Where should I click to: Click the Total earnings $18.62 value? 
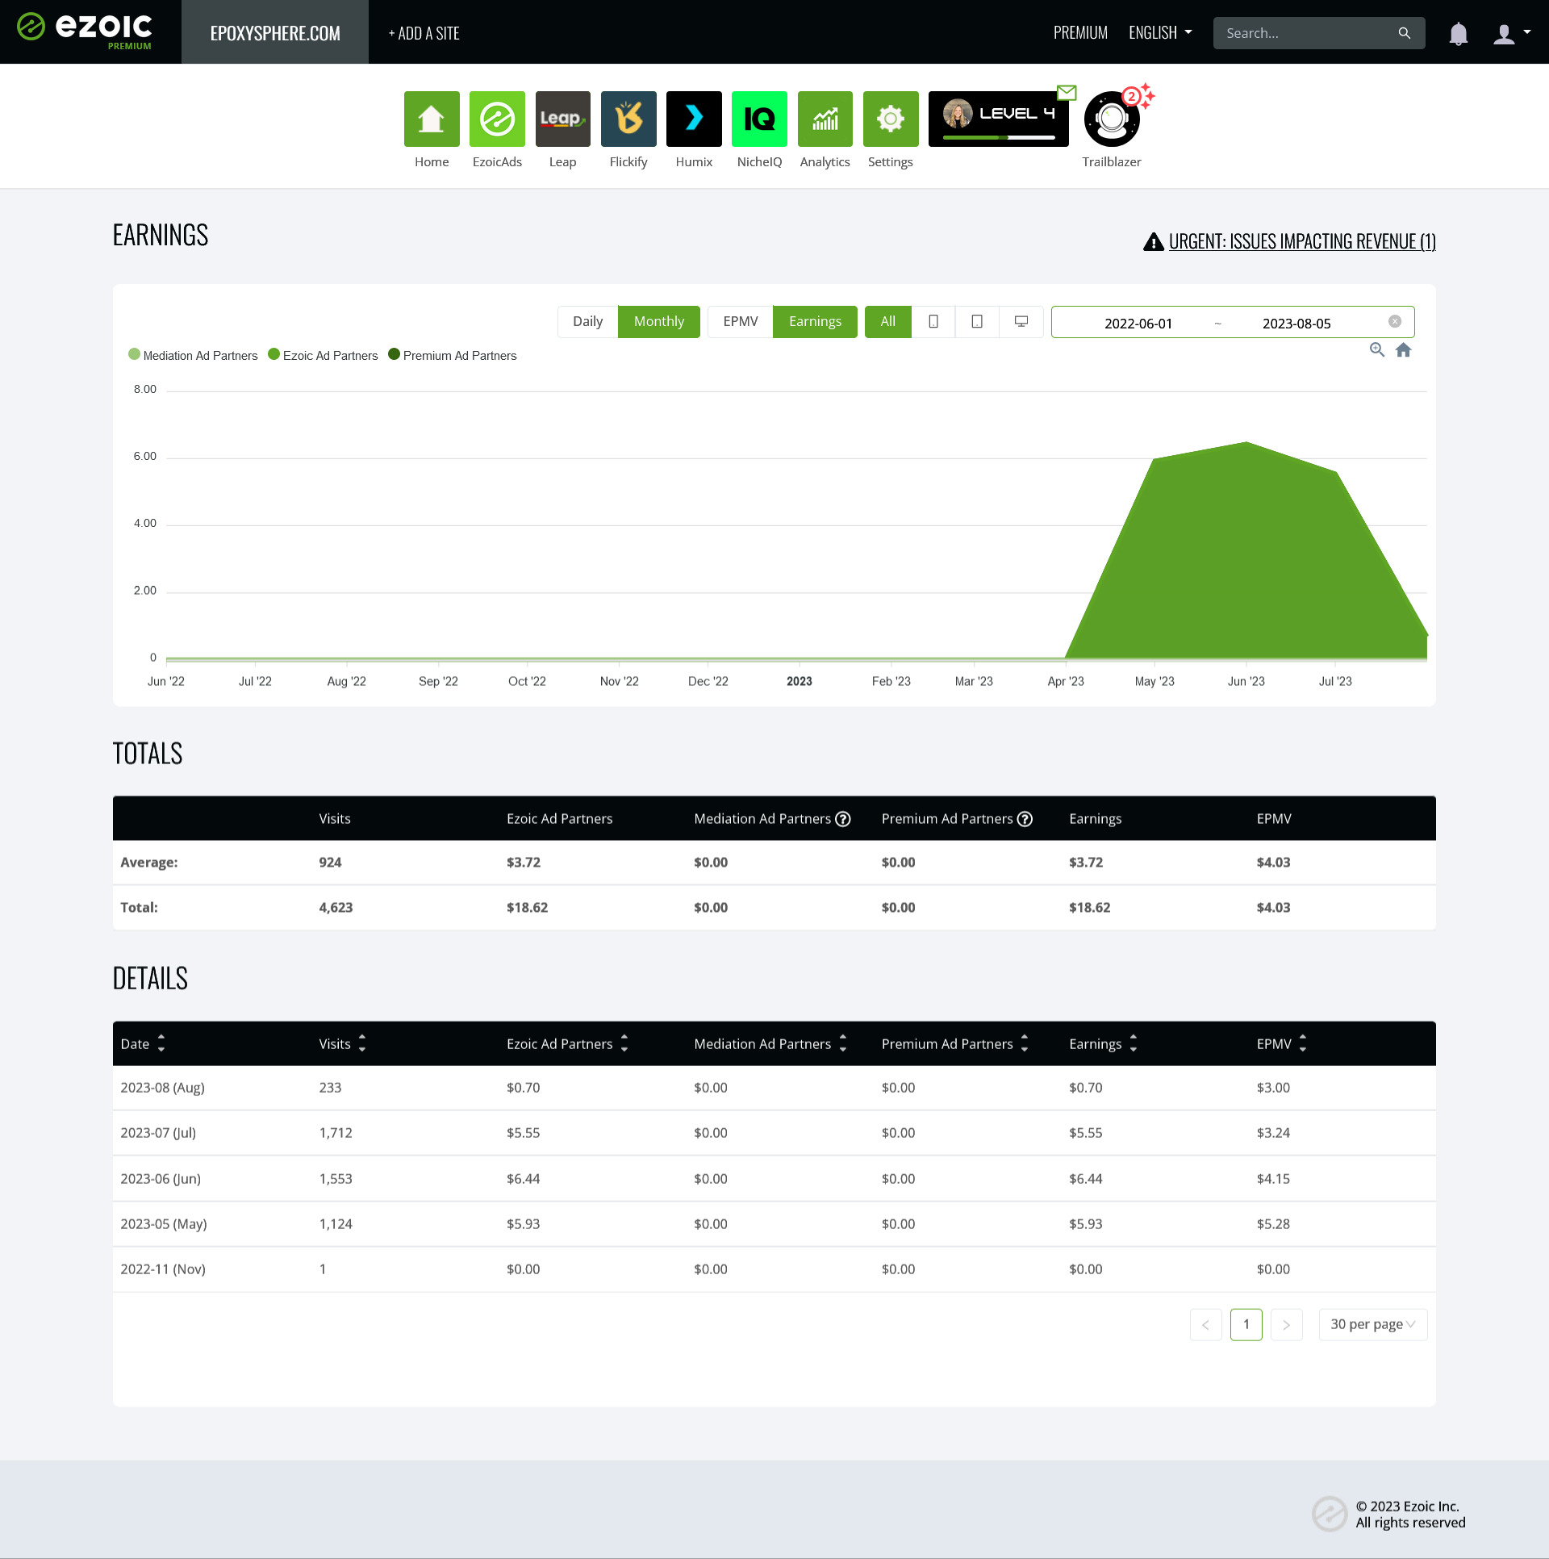click(1090, 908)
